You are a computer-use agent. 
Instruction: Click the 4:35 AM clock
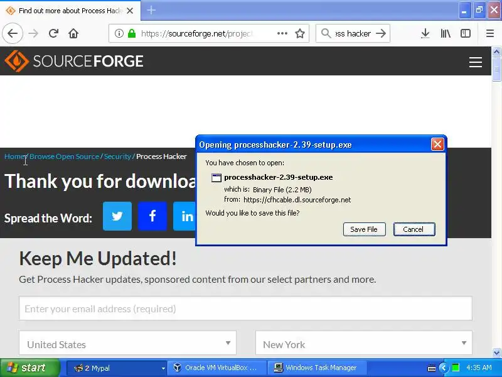[479, 368]
